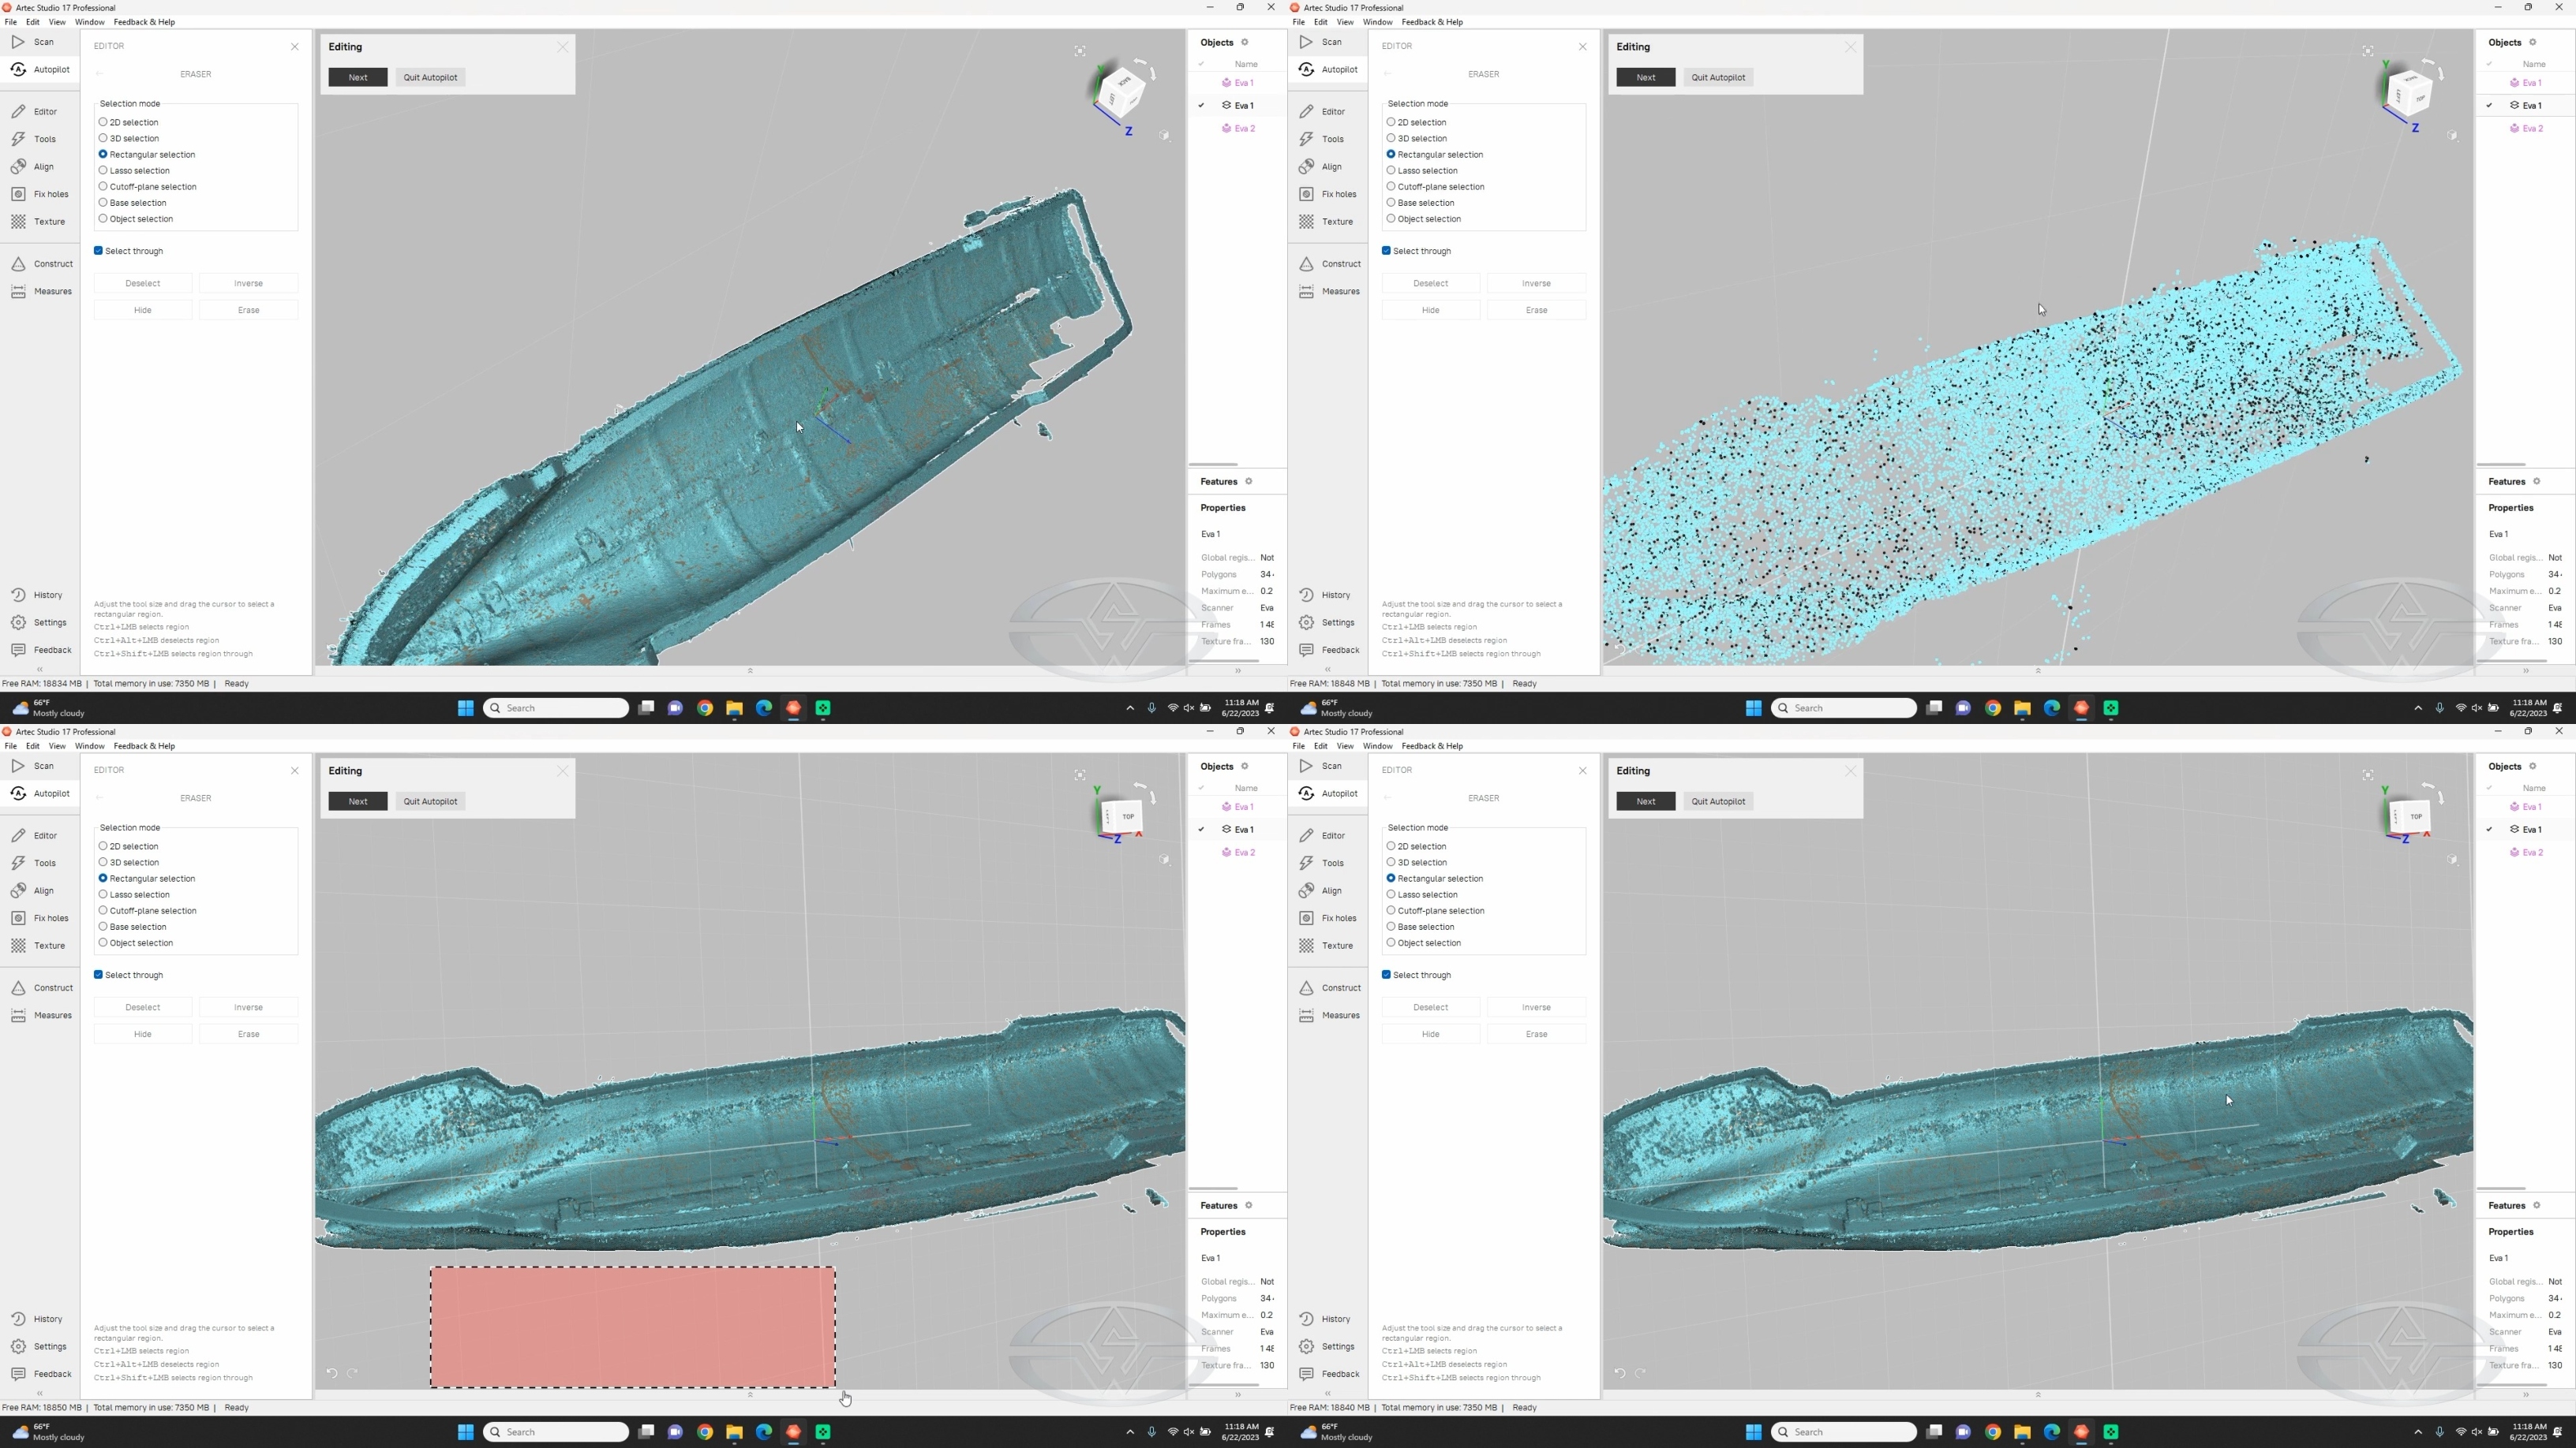The width and height of the screenshot is (2576, 1448).
Task: Open Editor in the bottom-left window sidebar
Action: [34, 835]
